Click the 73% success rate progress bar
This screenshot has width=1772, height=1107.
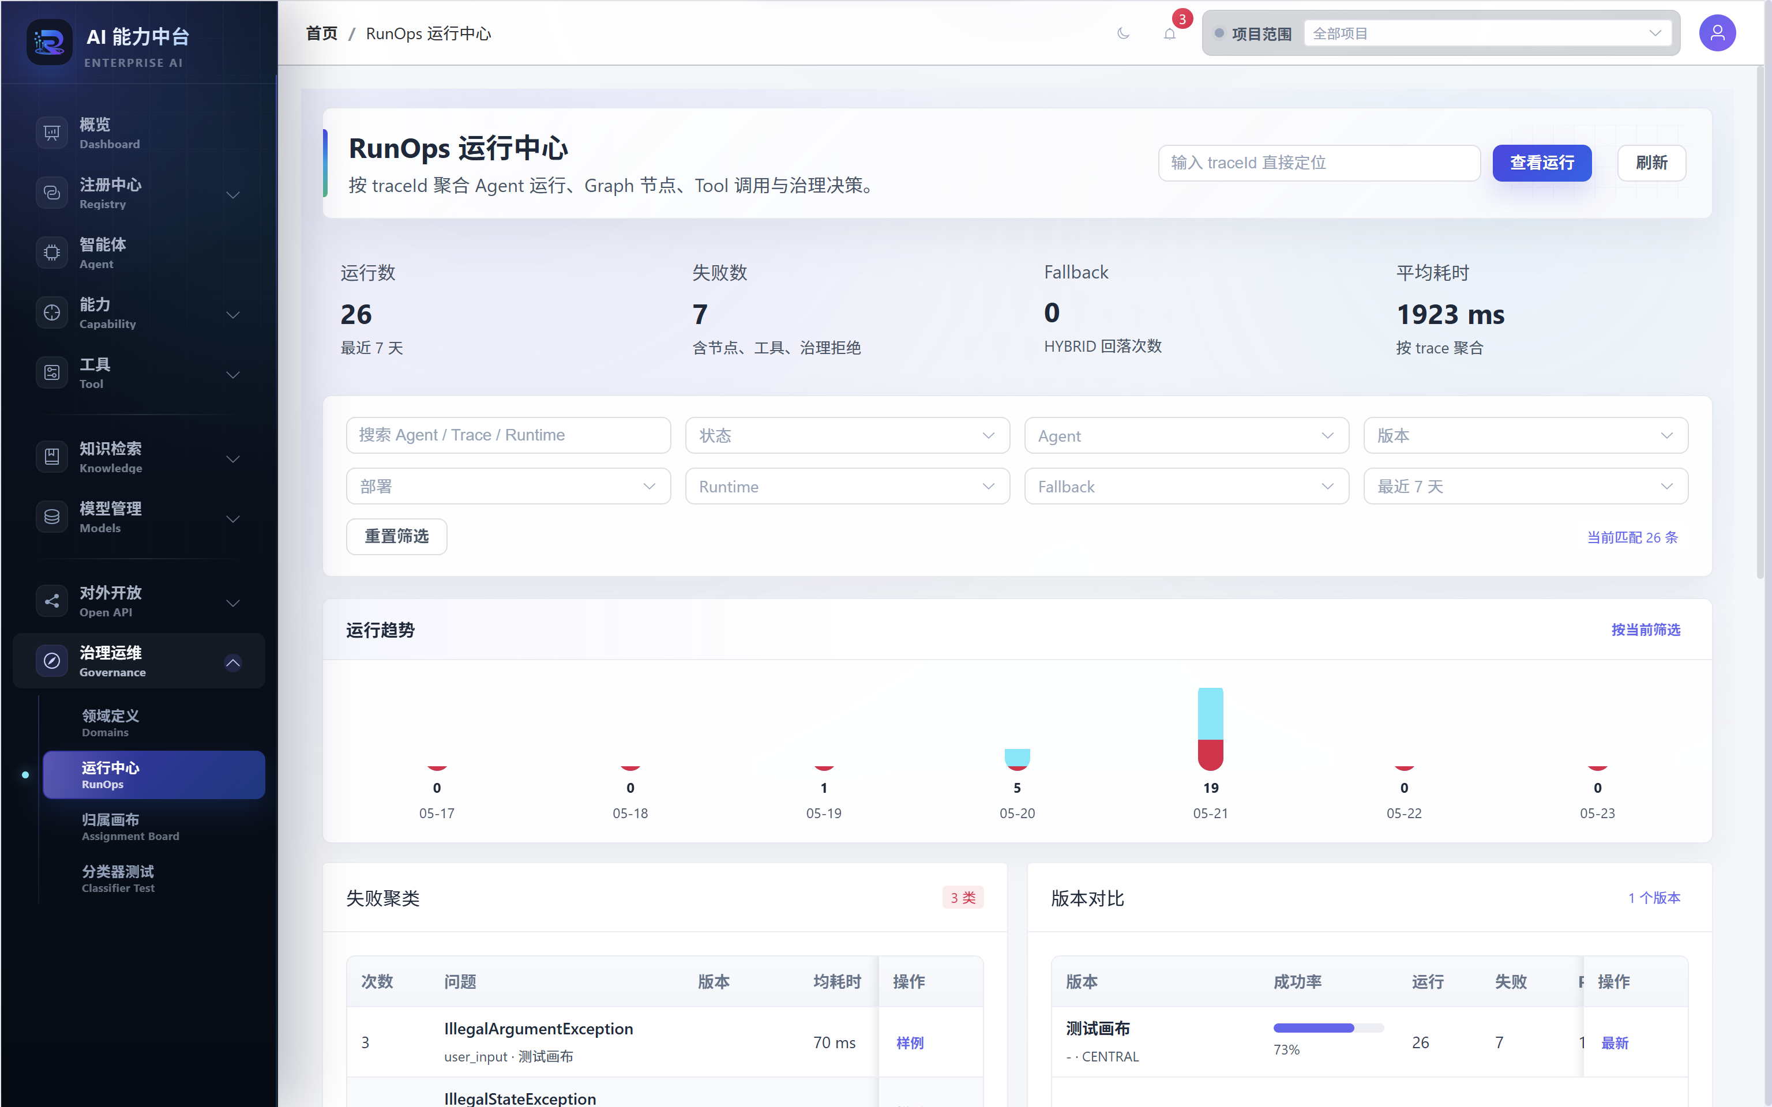1328,1028
